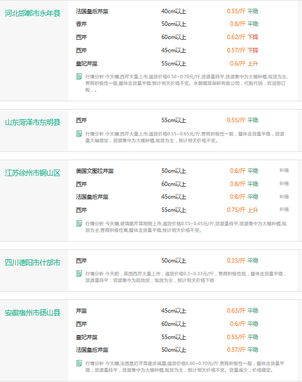Click the market analysis icon for 河北邯郸市永年县
This screenshot has height=382, width=302.
pos(79,77)
